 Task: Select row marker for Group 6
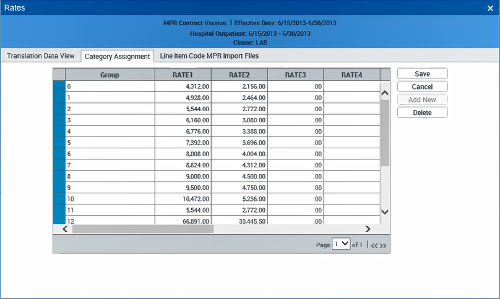[x=59, y=154]
